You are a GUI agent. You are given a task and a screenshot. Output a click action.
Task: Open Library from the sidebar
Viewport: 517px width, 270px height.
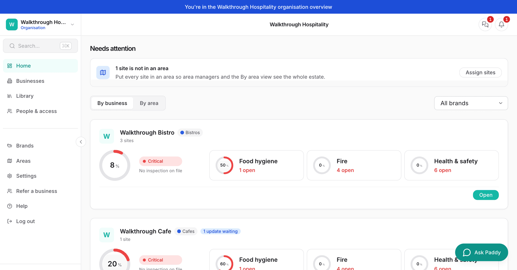[40, 96]
